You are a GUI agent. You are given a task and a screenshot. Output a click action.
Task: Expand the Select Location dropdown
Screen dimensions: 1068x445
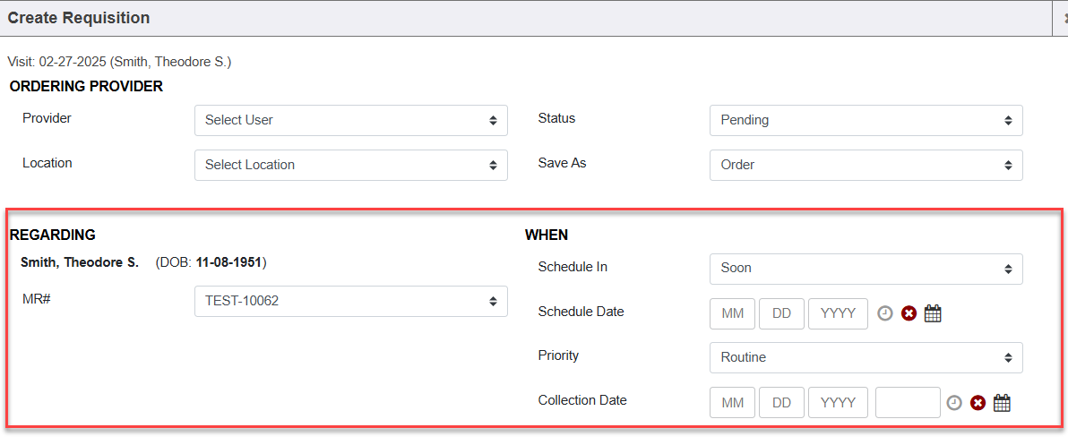point(350,165)
